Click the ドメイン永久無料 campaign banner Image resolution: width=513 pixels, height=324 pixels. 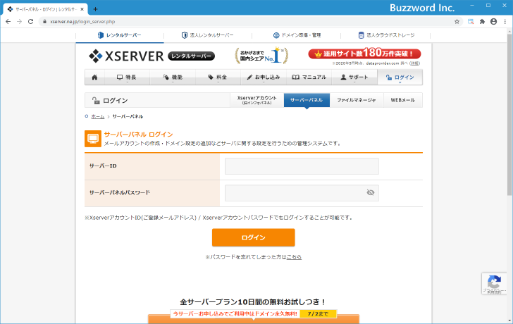[x=254, y=313]
